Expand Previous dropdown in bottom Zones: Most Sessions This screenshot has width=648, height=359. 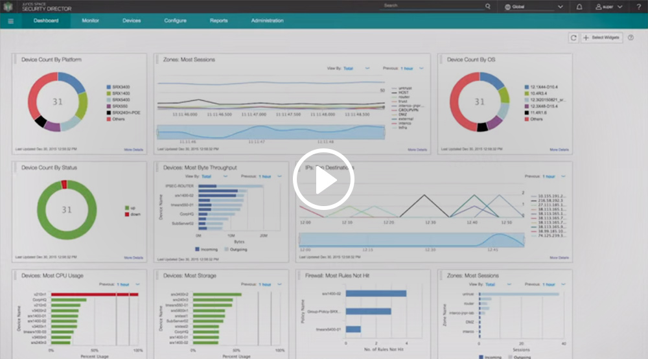563,284
